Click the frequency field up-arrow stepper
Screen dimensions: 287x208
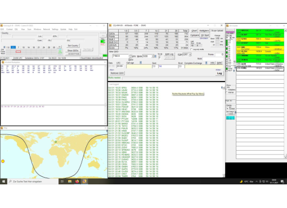point(130,55)
